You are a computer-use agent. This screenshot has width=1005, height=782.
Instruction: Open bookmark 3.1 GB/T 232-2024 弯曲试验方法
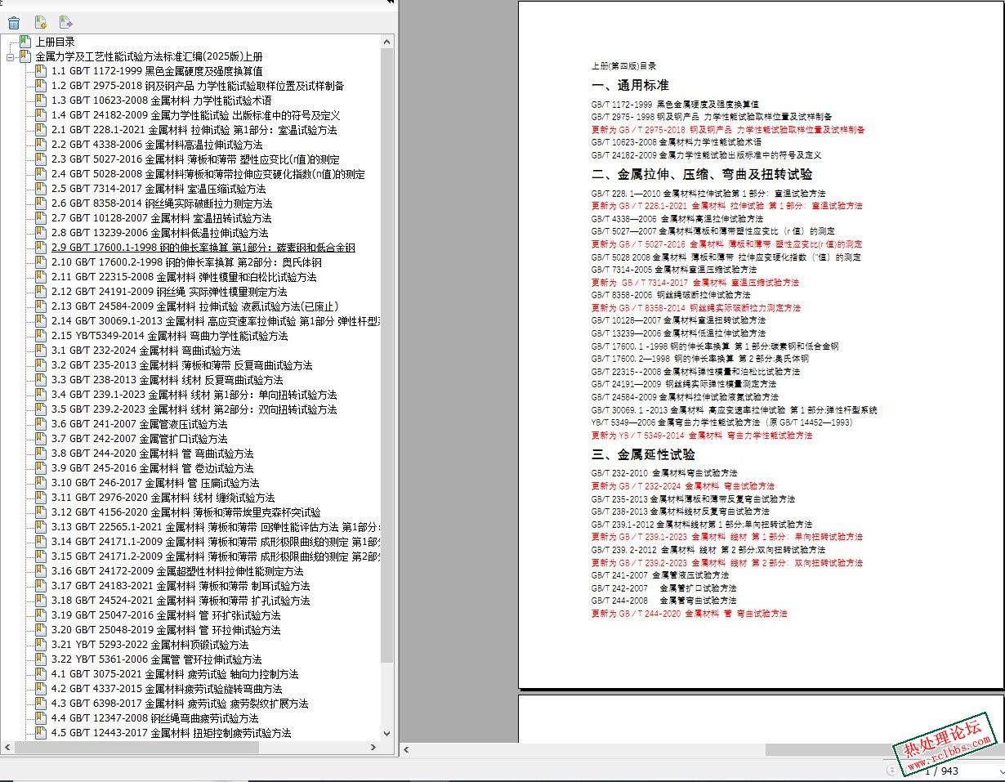pos(145,351)
